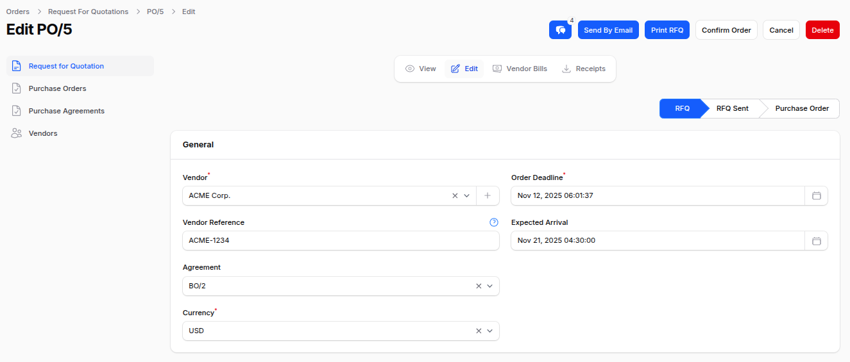Click the Vendor Bills money icon

(x=497, y=69)
